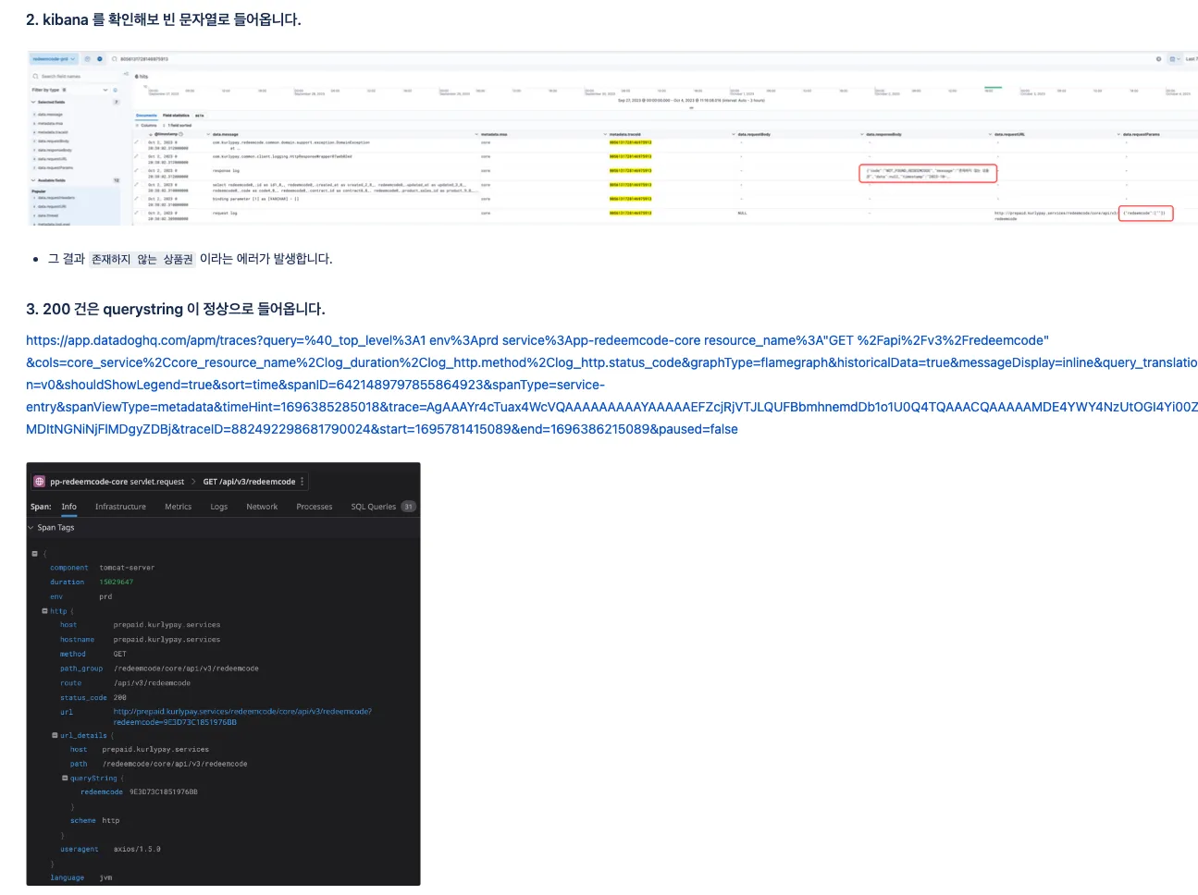1198x895 pixels.
Task: Expand the last Kibana row with 'request log'
Action: [137, 213]
